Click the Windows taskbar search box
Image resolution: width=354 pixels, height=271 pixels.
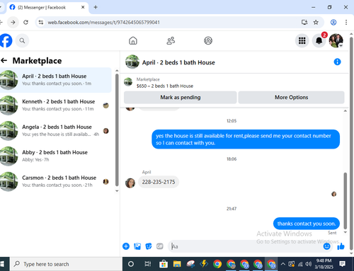pyautogui.click(x=66, y=264)
